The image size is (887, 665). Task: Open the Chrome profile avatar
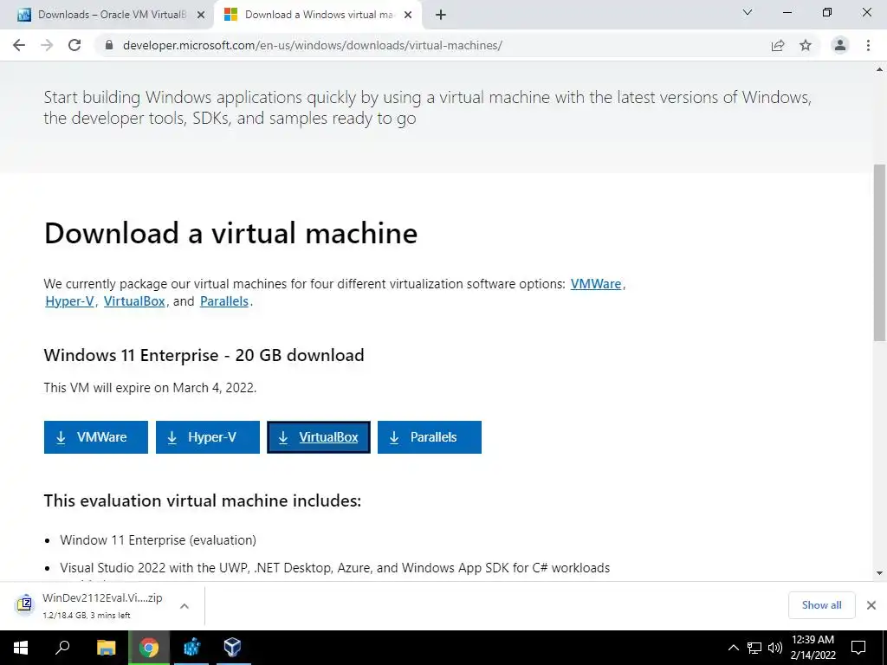(x=840, y=45)
